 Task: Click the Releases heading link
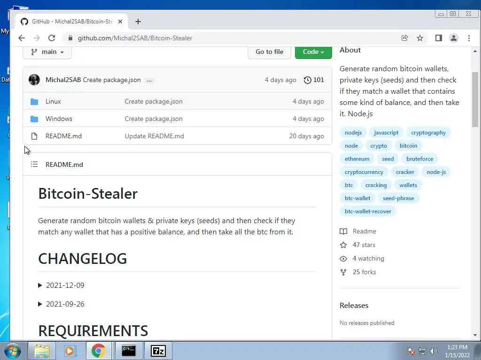[354, 306]
